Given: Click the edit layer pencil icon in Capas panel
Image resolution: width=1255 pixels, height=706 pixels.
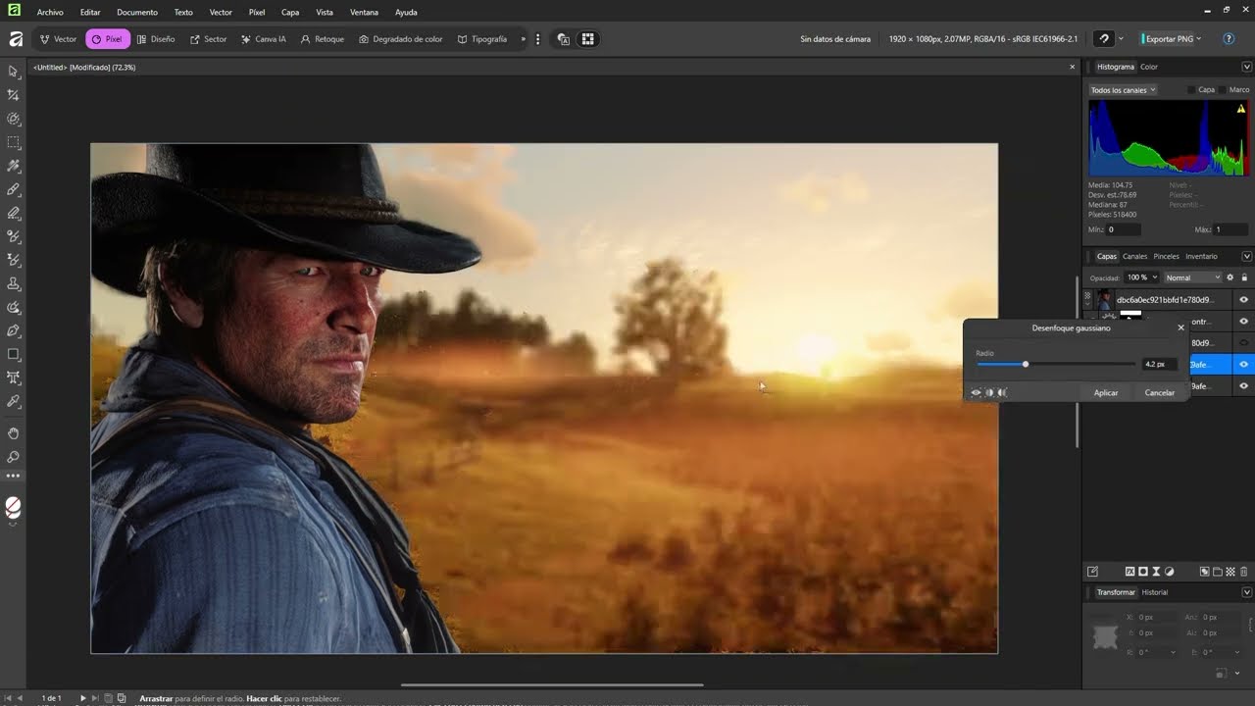Looking at the screenshot, I should coord(1092,572).
